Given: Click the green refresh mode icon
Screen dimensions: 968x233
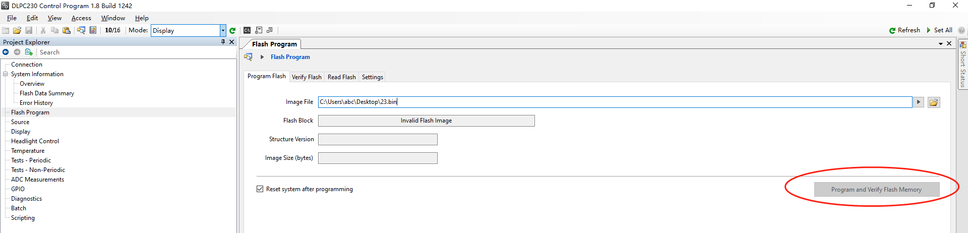Looking at the screenshot, I should point(232,30).
